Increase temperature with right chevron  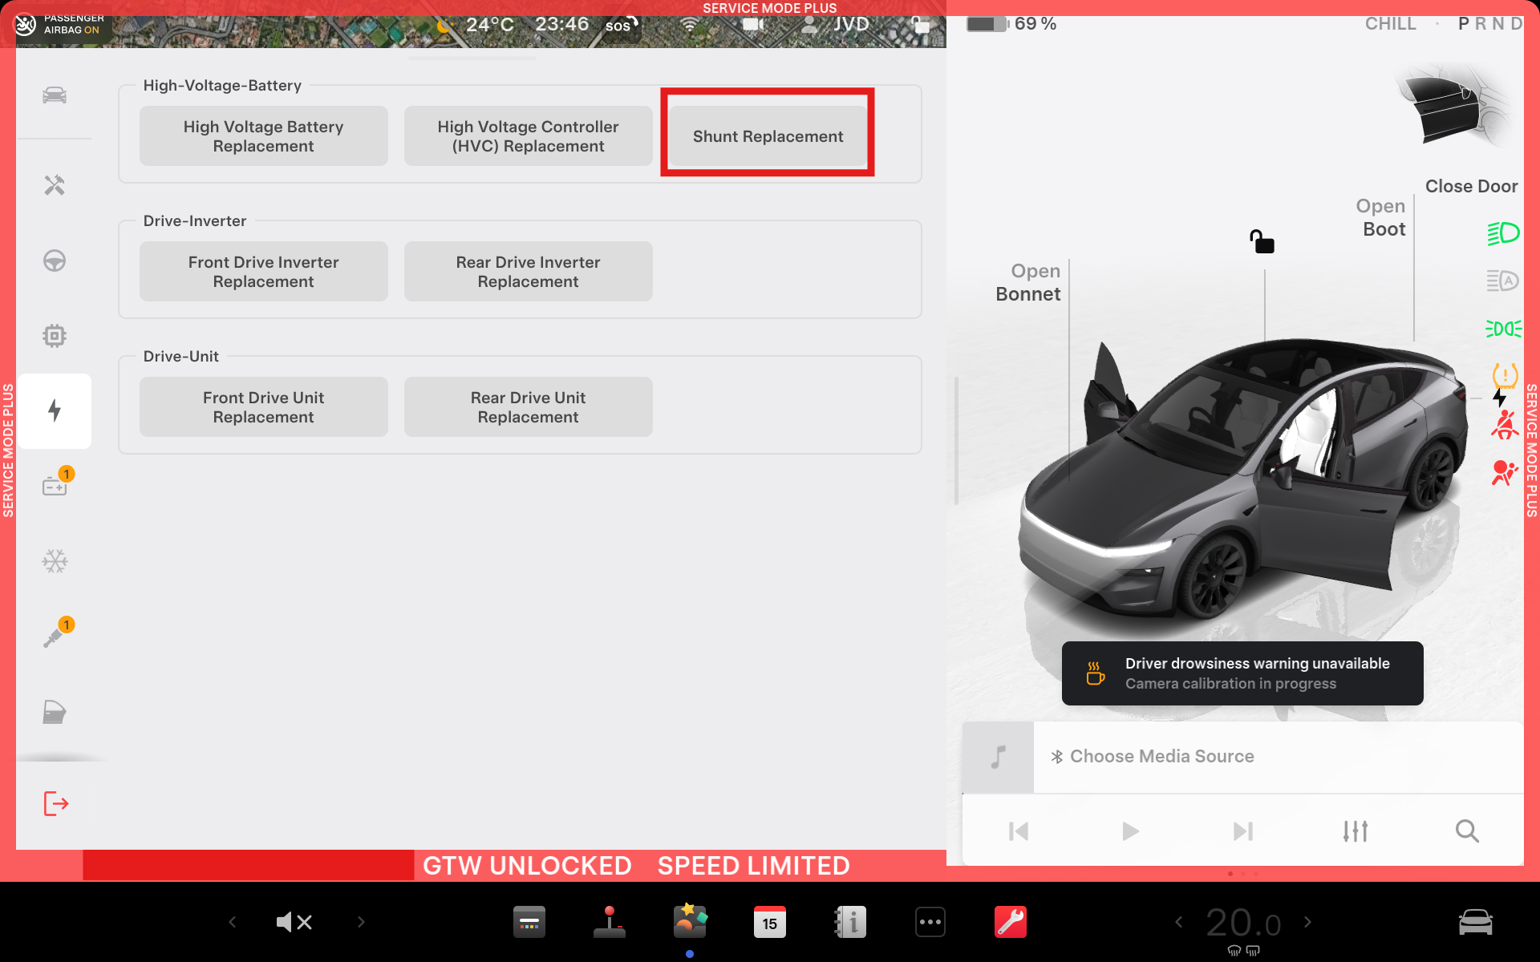pos(1307,922)
